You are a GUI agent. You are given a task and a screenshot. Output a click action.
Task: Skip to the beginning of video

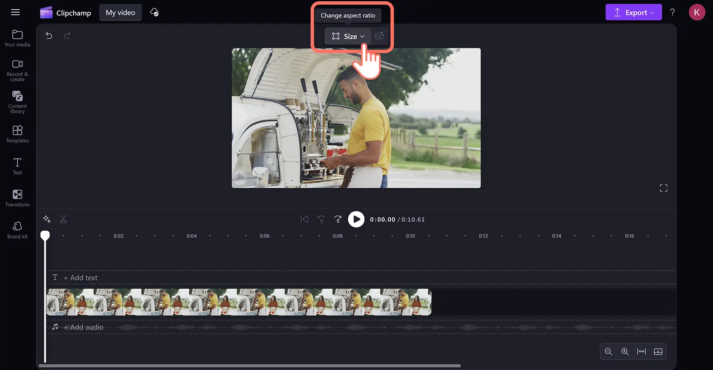tap(304, 219)
